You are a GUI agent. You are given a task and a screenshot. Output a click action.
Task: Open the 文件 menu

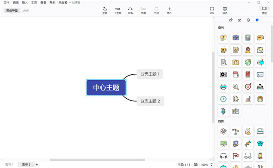6,2
